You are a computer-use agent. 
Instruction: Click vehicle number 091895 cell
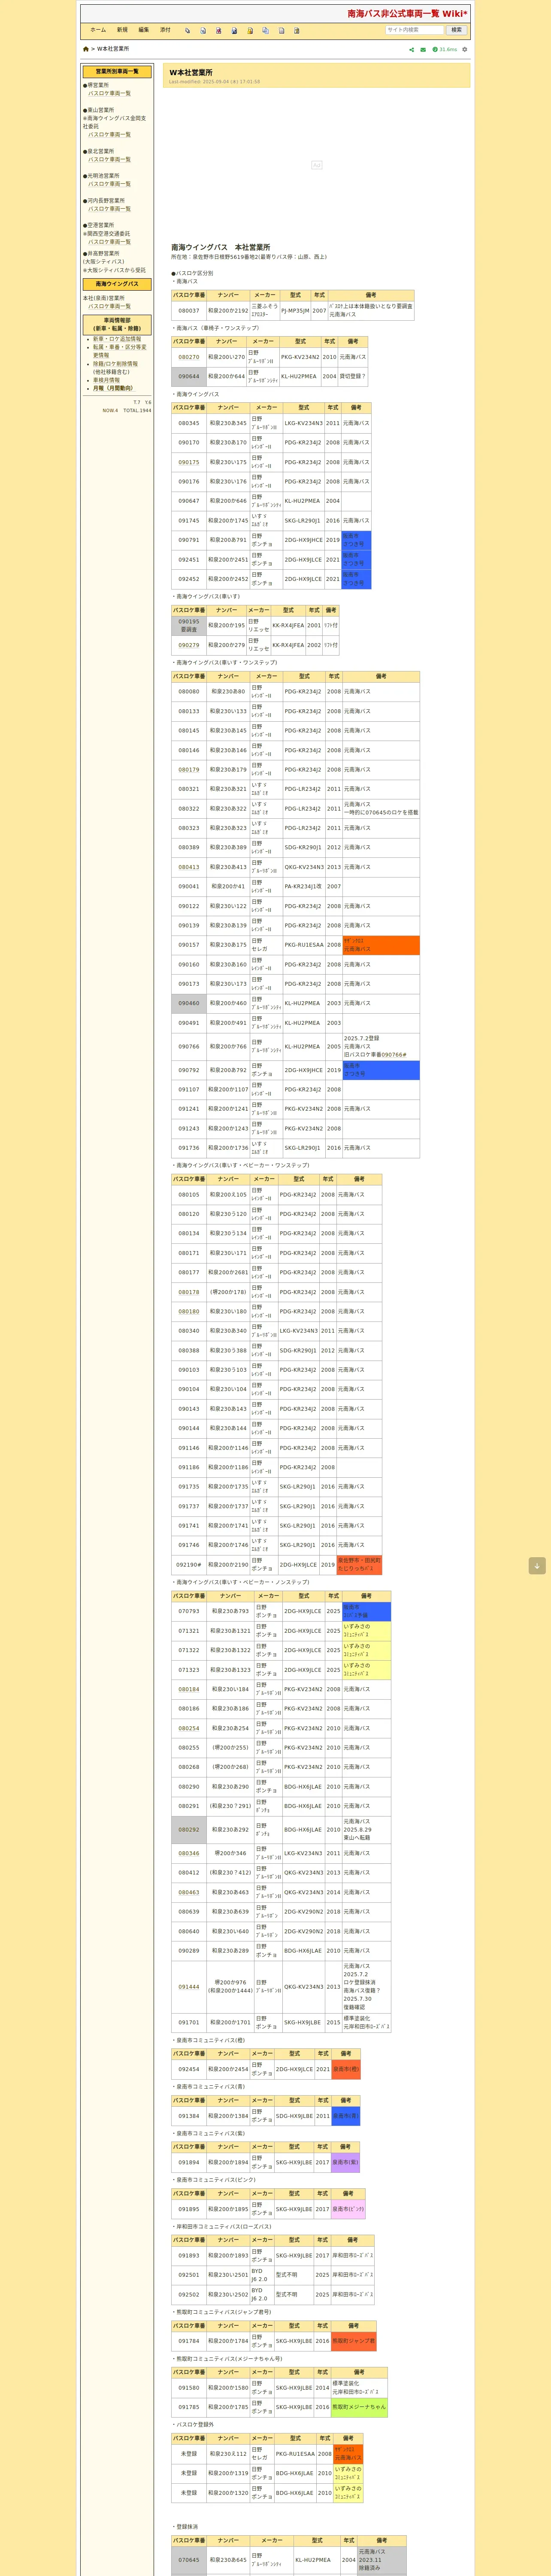pos(189,2209)
